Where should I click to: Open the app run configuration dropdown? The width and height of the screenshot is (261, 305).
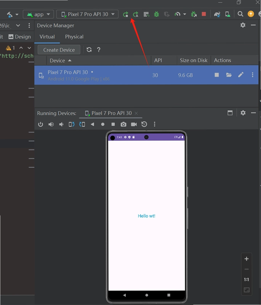tap(38, 14)
